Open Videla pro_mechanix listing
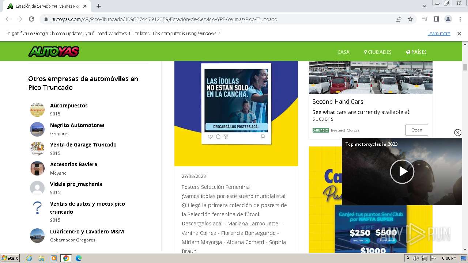This screenshot has height=263, width=468. (76, 184)
